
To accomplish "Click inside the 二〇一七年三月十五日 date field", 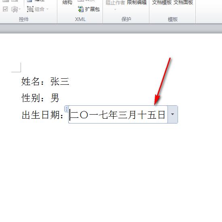I will tap(117, 115).
